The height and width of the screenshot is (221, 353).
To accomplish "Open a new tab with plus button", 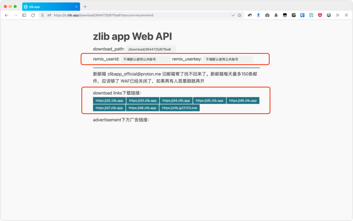I will pyautogui.click(x=85, y=7).
